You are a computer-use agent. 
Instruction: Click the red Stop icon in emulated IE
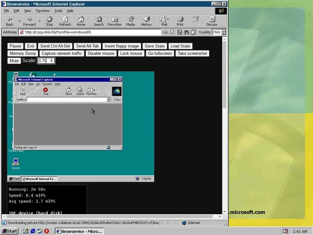pos(46,91)
